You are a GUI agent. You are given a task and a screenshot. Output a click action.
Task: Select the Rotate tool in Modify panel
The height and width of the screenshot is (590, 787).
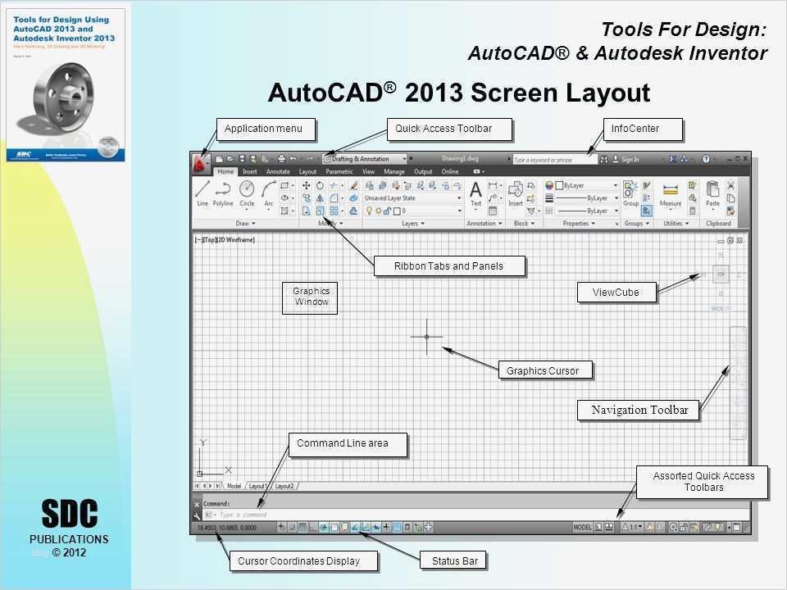(320, 186)
